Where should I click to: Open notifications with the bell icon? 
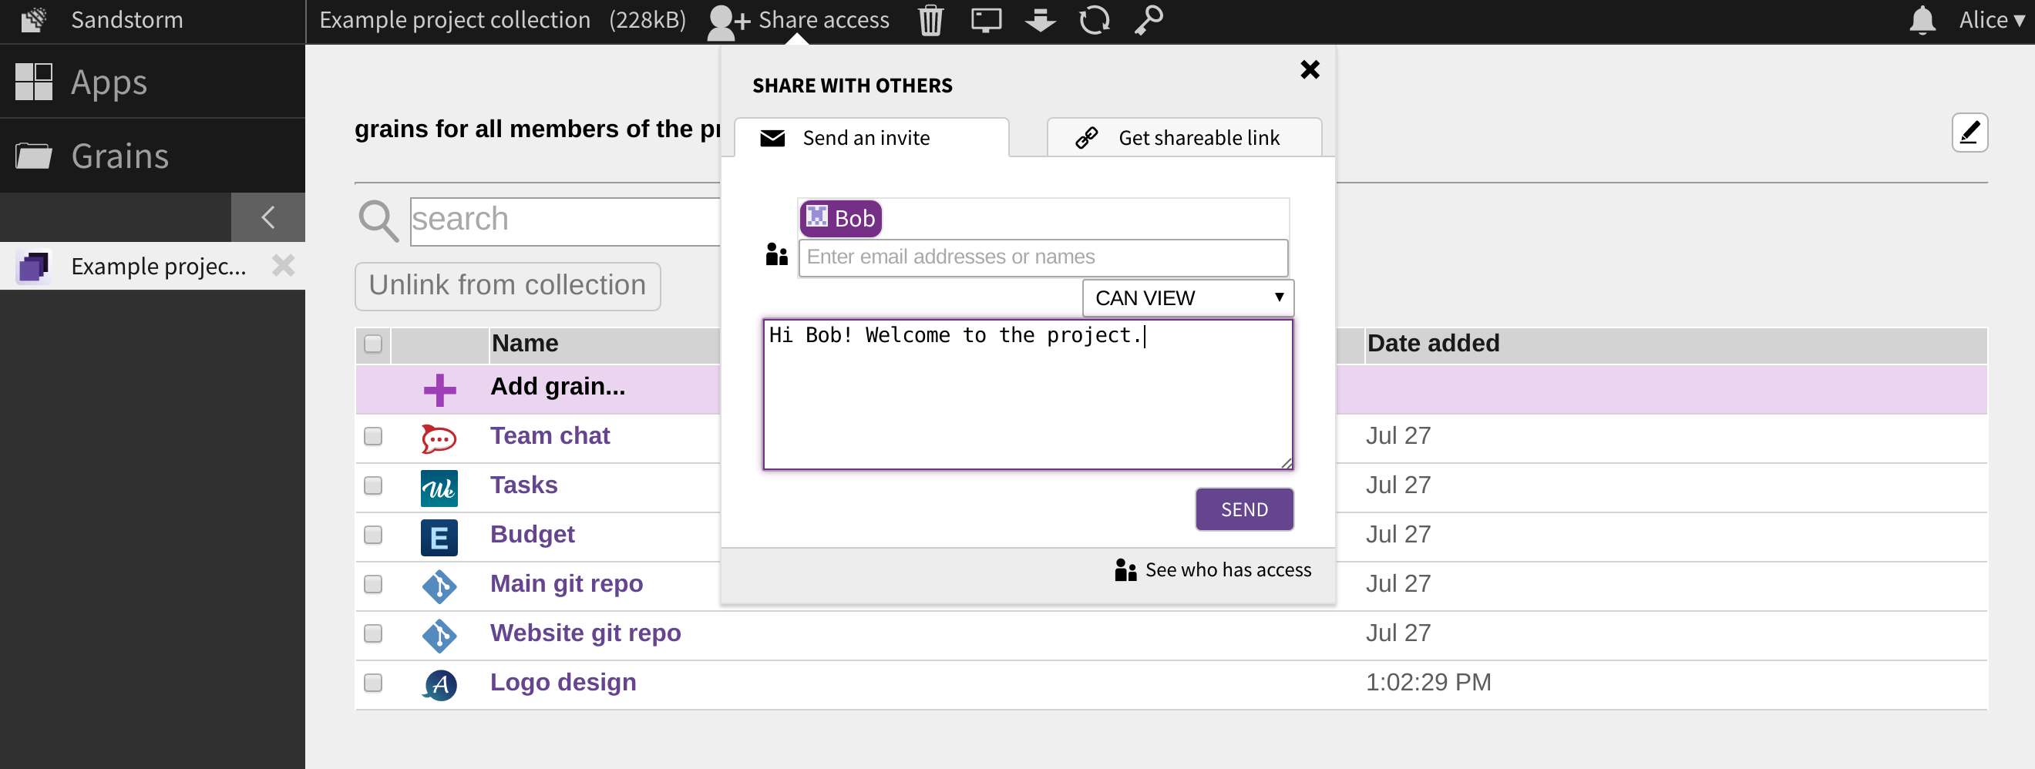(x=1922, y=20)
